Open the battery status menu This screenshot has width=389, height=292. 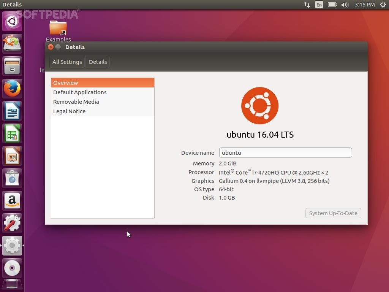pos(332,5)
